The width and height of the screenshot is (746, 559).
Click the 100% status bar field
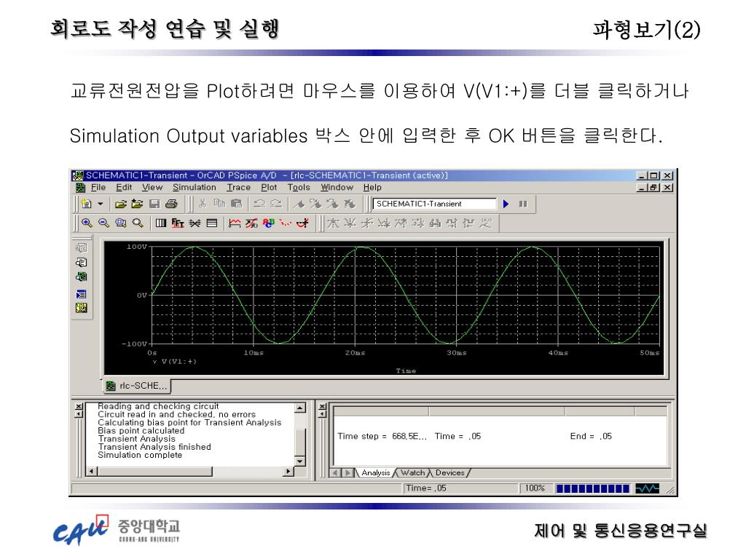coord(535,488)
